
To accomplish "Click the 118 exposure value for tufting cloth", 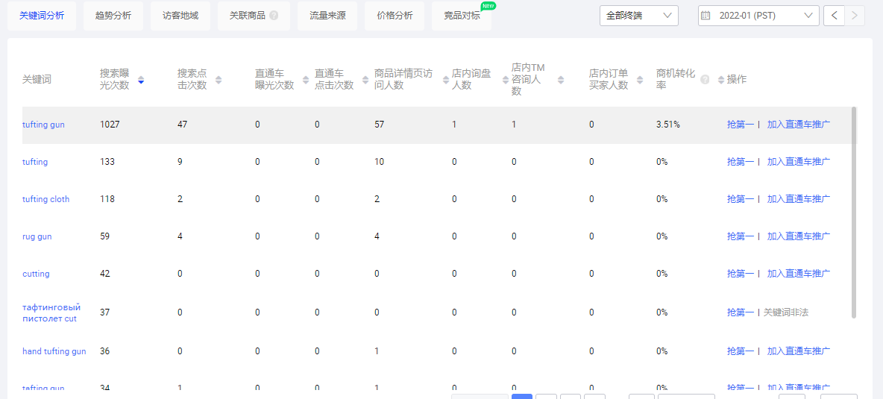I will (107, 199).
